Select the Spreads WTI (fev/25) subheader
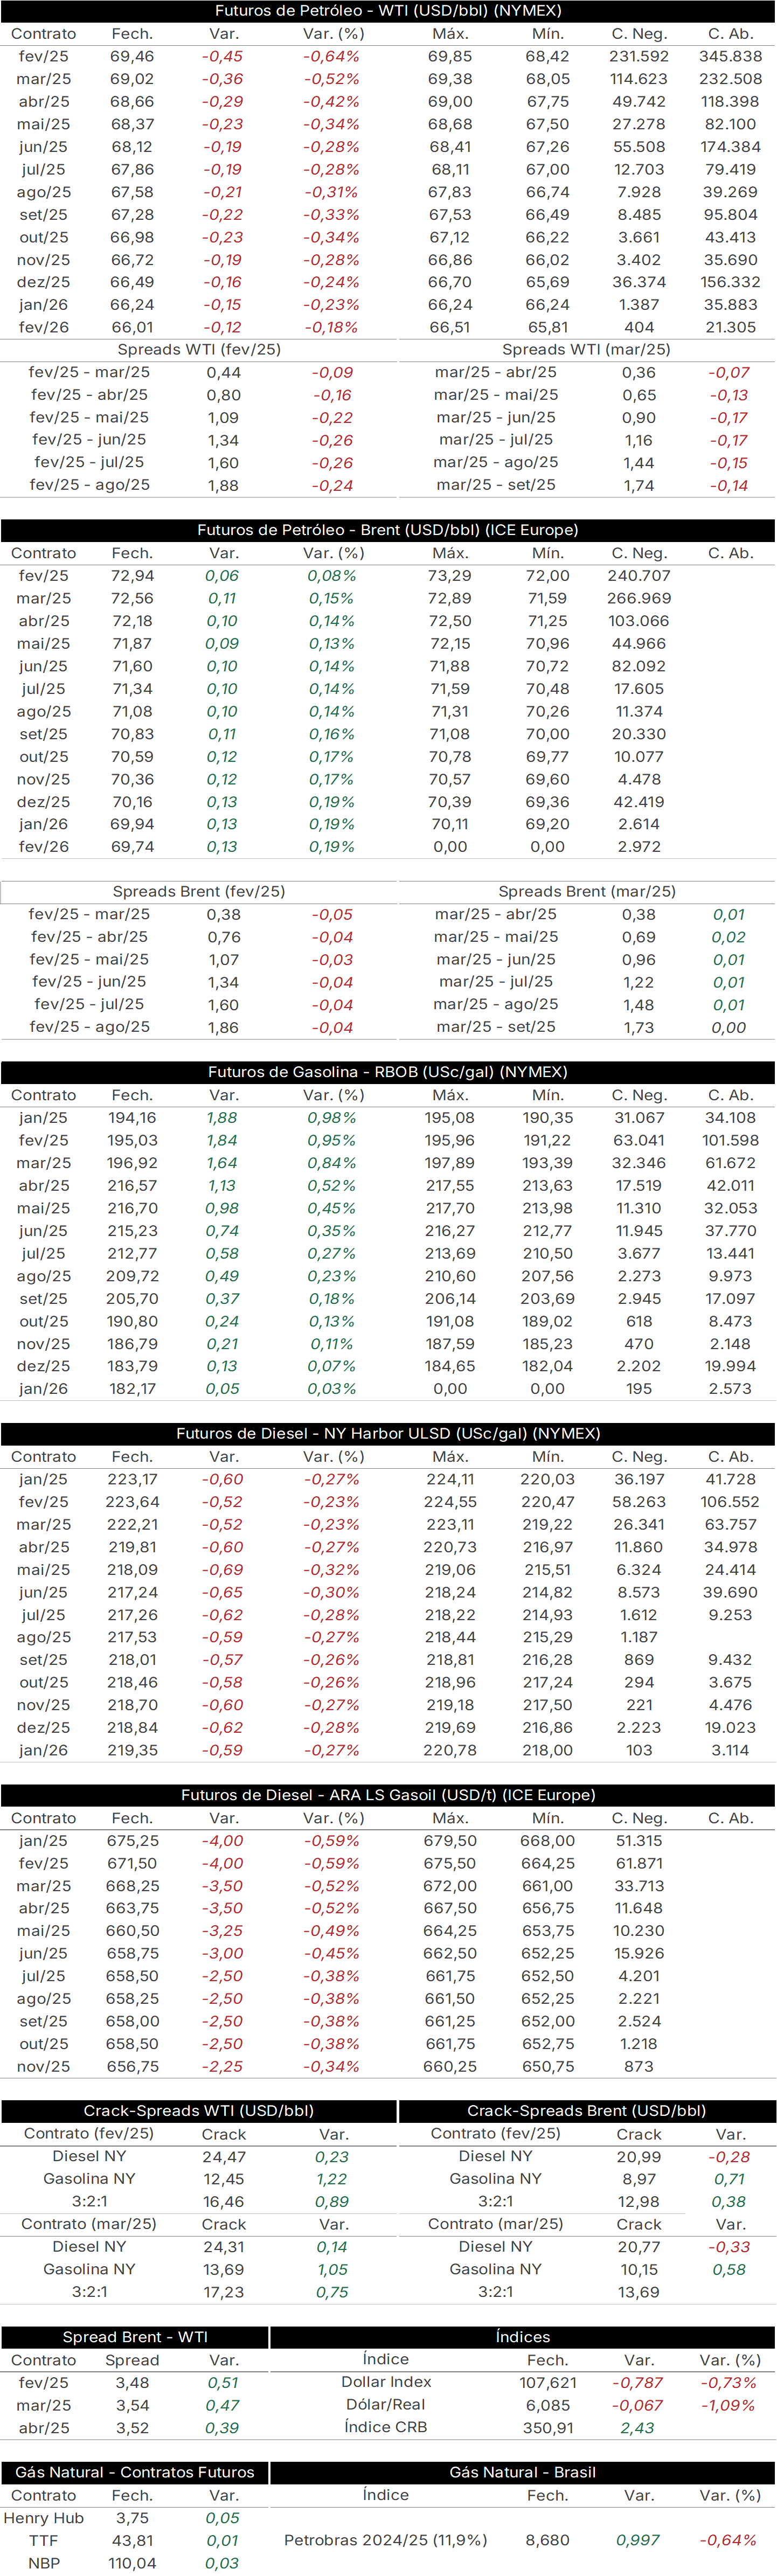 click(x=199, y=350)
